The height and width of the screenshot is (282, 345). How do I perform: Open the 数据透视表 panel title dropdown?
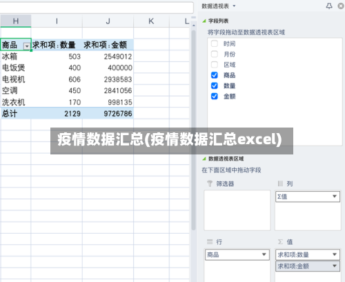(x=234, y=6)
